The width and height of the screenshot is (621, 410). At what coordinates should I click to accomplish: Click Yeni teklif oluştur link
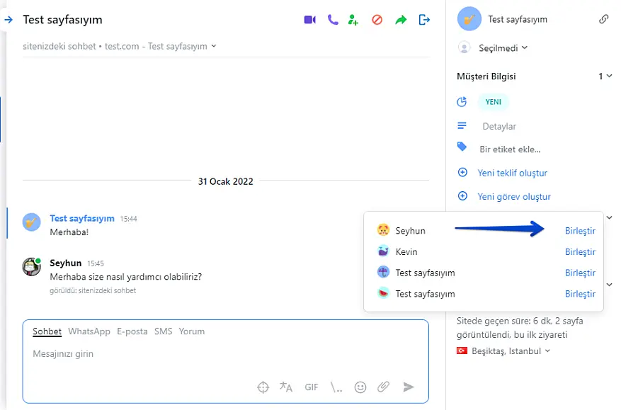click(x=512, y=173)
